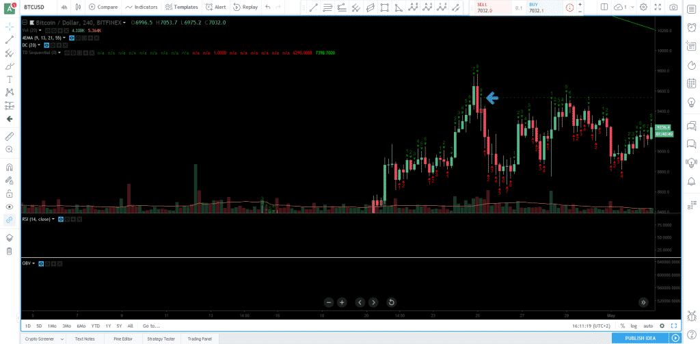Increase order quantity with plus stepper
The height and width of the screenshot is (344, 700).
click(580, 4)
